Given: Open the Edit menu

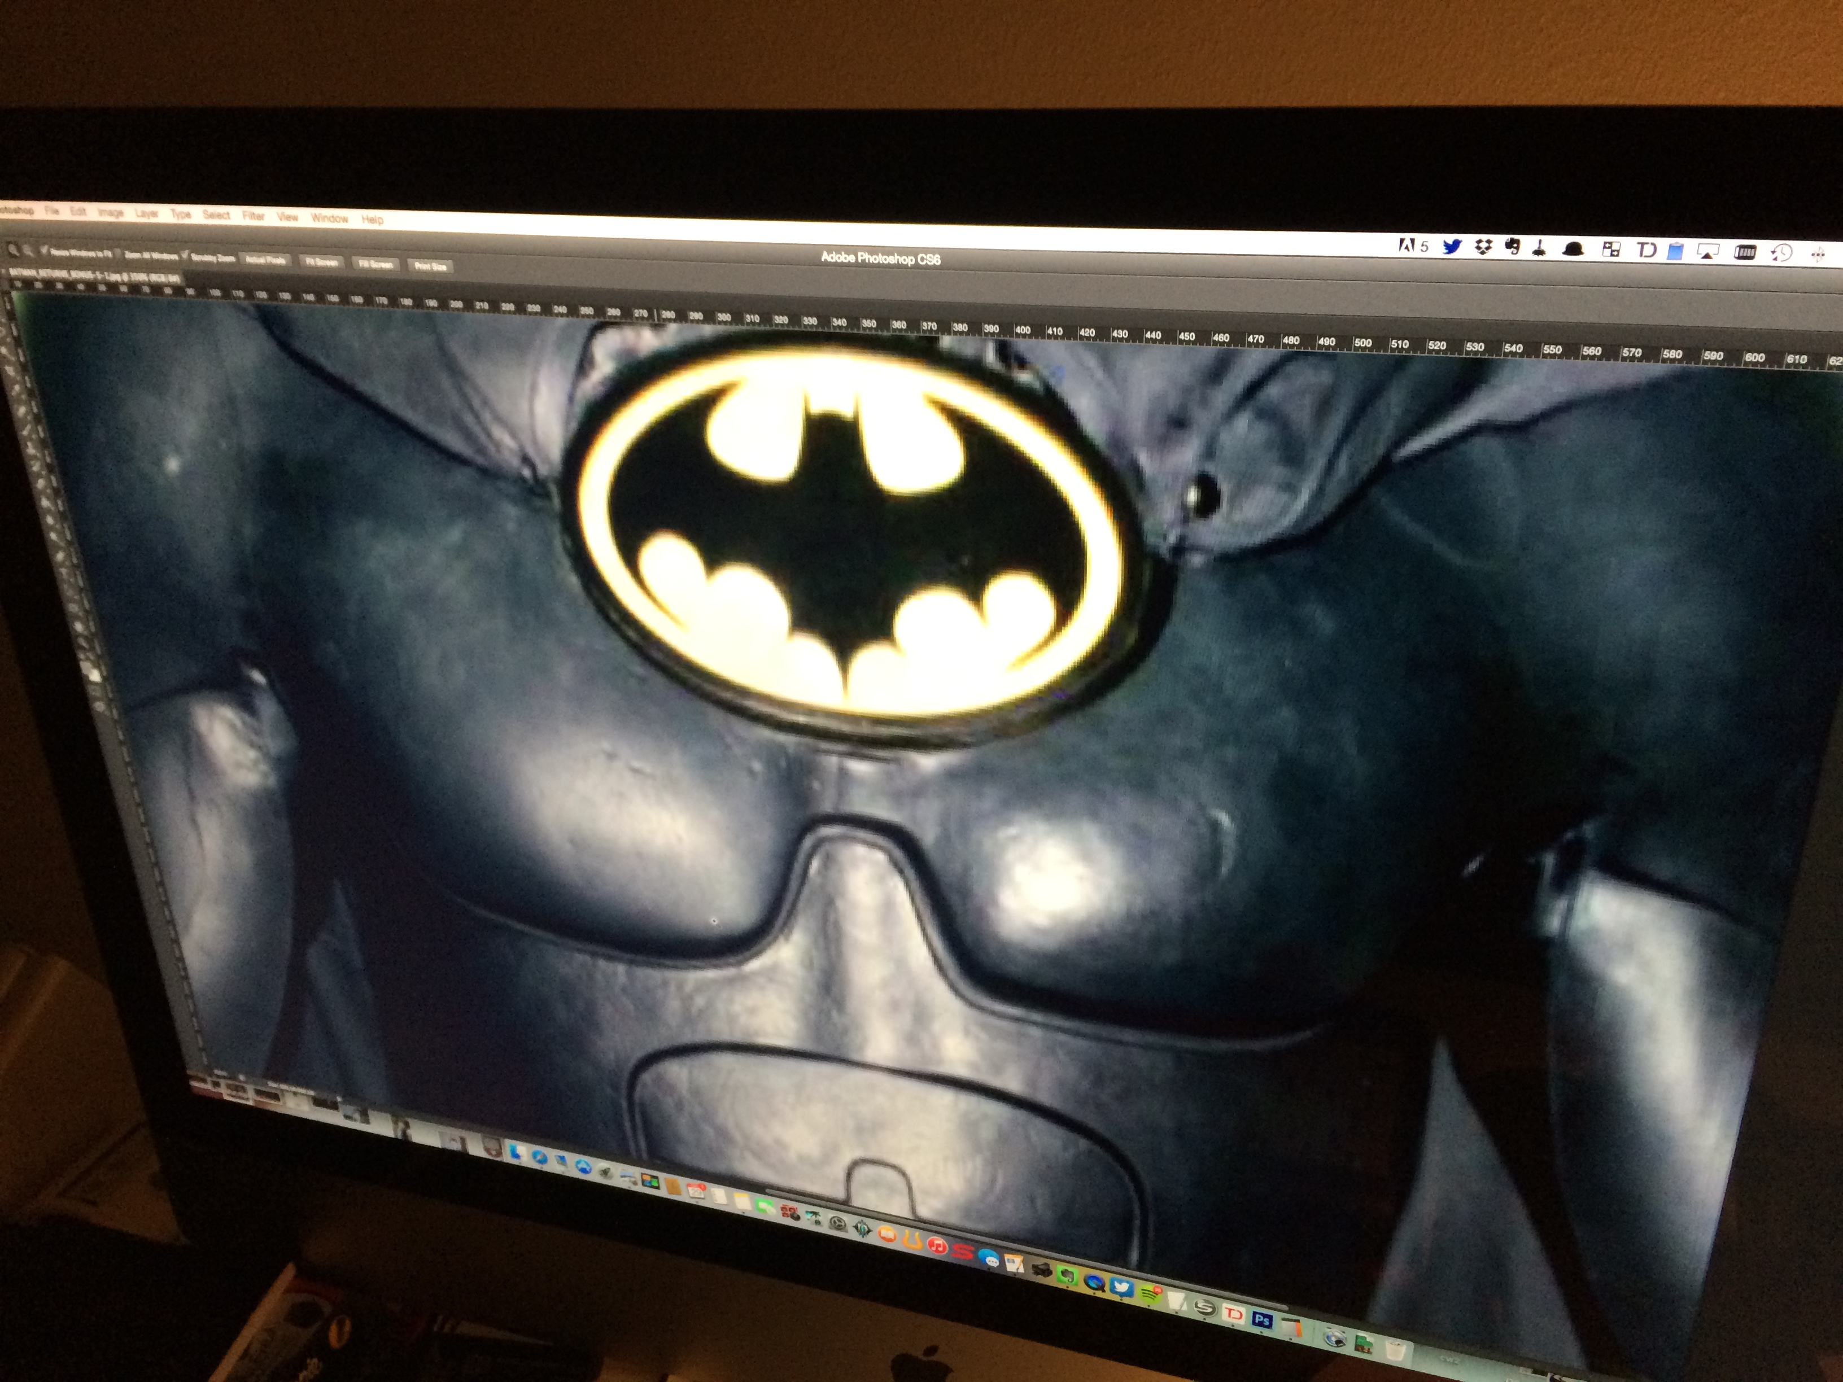Looking at the screenshot, I should click(78, 212).
